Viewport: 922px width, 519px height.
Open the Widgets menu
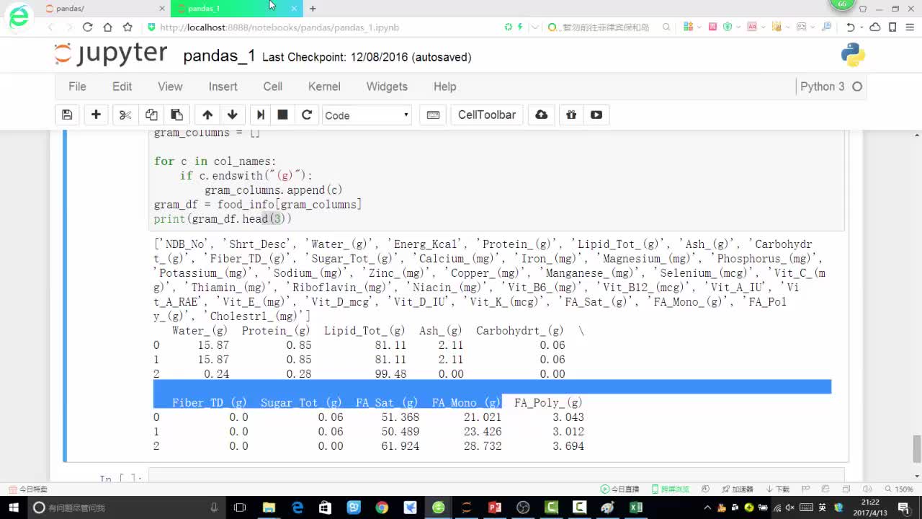(x=387, y=86)
